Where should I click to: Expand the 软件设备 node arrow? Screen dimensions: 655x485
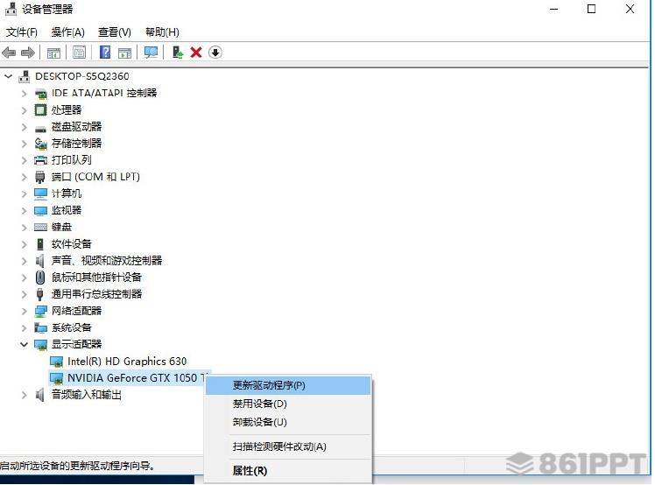(x=25, y=244)
